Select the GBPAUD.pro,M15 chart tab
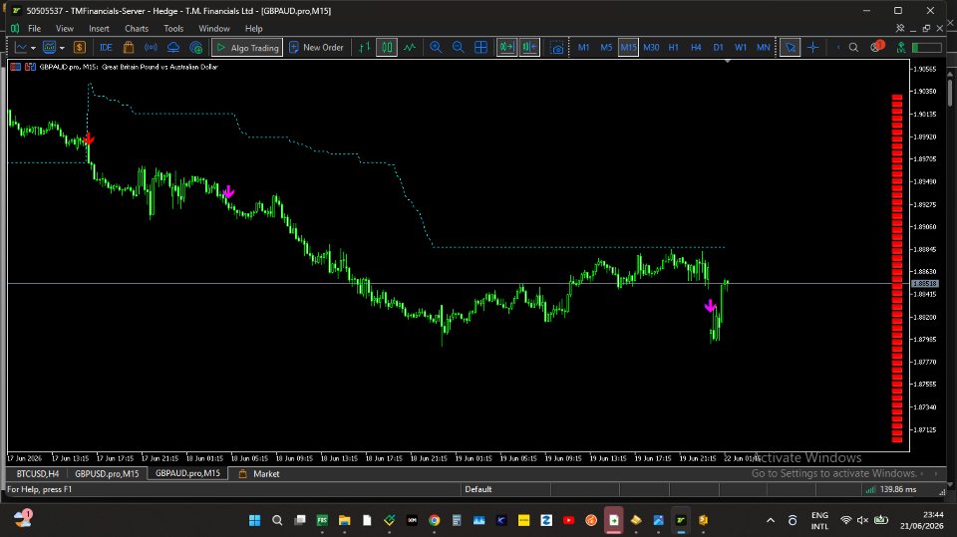957x537 pixels. (187, 473)
